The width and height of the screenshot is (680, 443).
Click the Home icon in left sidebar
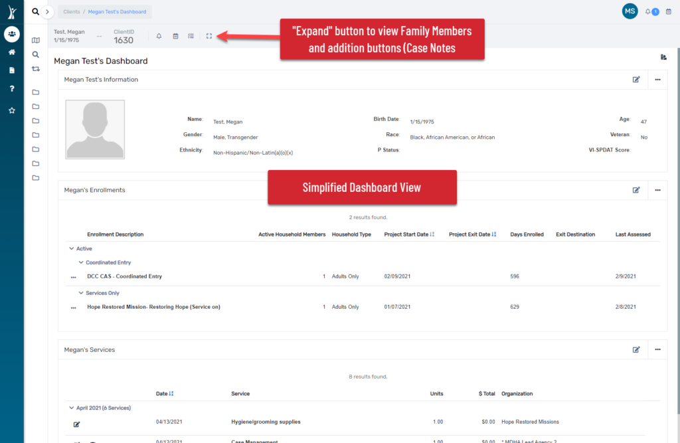tap(12, 52)
